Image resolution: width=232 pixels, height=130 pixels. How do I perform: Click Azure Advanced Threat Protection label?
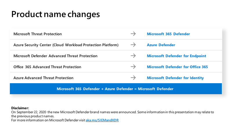(43, 78)
